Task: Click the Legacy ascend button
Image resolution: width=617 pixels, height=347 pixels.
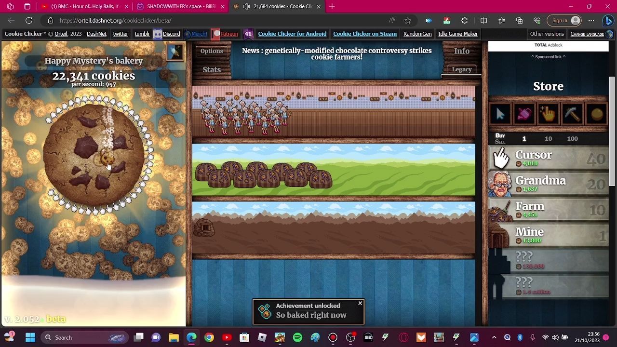Action: [461, 69]
